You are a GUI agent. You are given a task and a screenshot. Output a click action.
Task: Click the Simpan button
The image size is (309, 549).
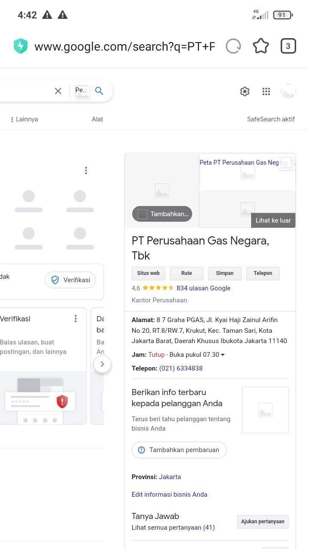click(225, 273)
